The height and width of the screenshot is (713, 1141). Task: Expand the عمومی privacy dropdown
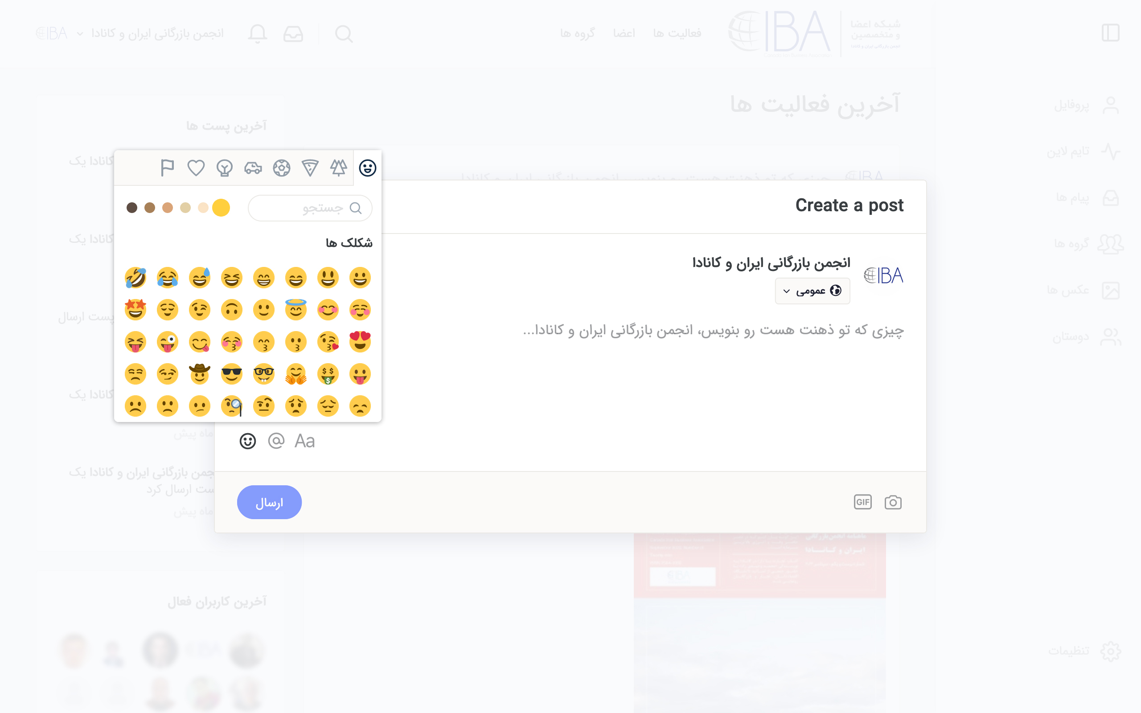[x=813, y=291]
